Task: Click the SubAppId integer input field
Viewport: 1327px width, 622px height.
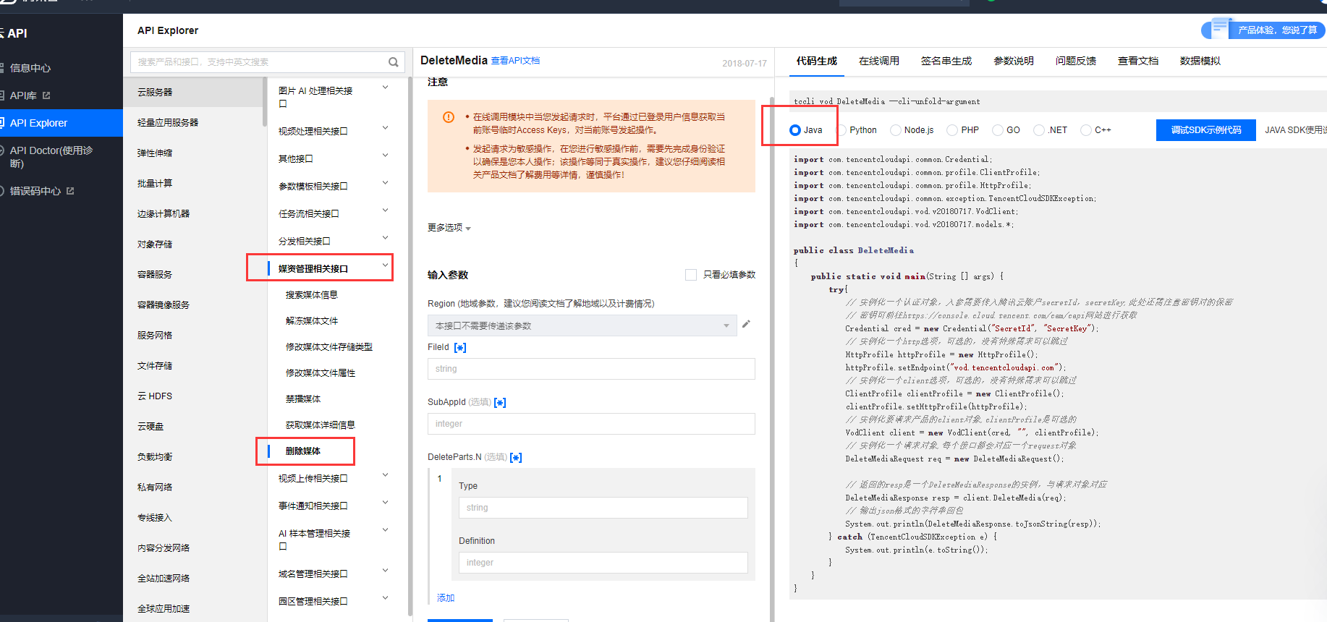Action: [591, 424]
